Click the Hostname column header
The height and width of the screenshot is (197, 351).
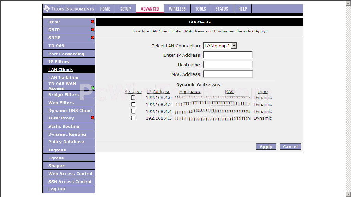coord(190,91)
